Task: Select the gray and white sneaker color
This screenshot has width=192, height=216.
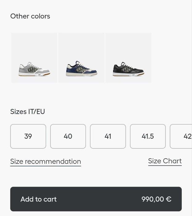Action: coord(34,58)
